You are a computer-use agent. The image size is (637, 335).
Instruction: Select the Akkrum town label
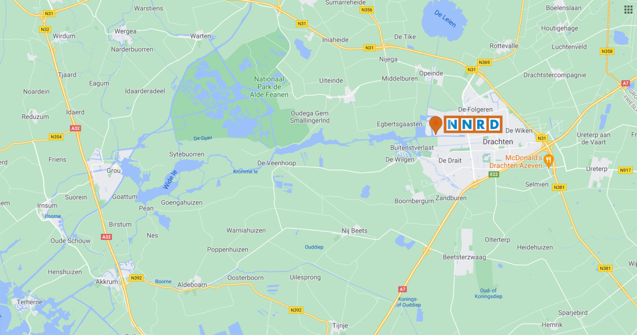tap(108, 282)
